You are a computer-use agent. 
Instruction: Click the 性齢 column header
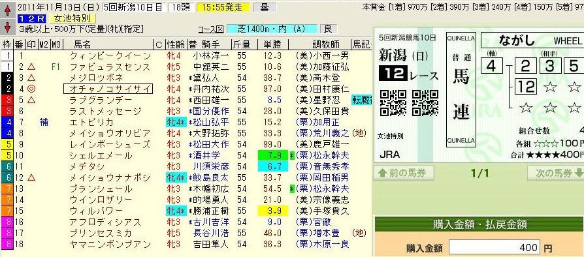tap(176, 44)
